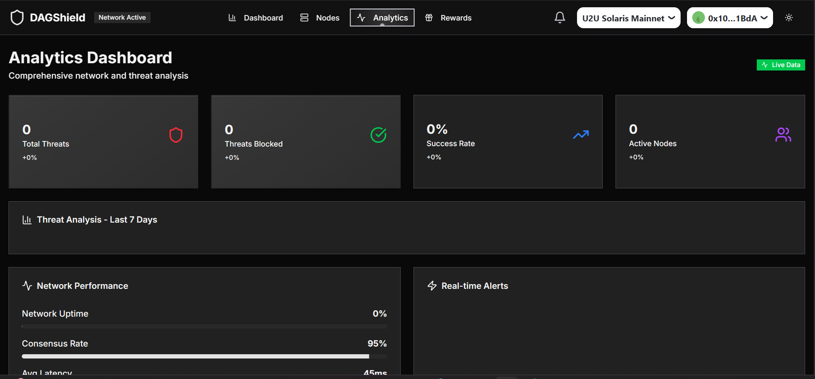Click the bar chart icon beside Threat Analysis
This screenshot has width=815, height=379.
[27, 220]
